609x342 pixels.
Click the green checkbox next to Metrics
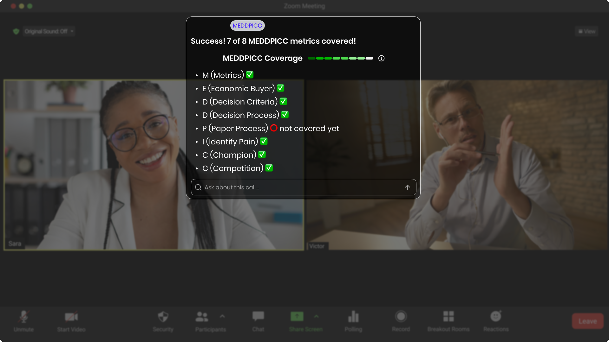250,75
